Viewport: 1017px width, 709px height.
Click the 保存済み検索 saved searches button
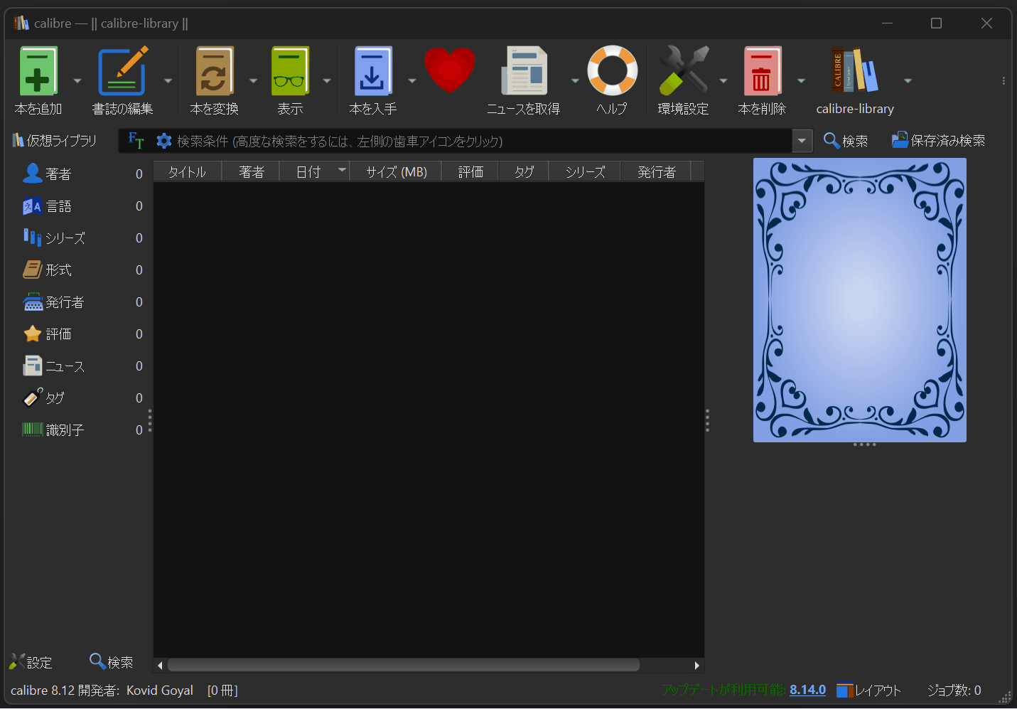click(939, 140)
